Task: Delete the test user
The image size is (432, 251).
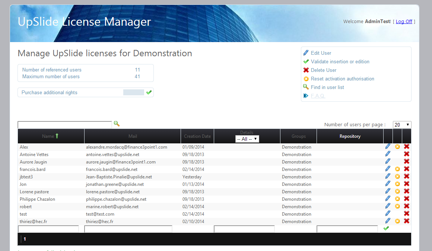Action: point(407,213)
